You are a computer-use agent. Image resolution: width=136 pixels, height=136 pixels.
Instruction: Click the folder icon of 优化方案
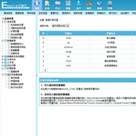pyautogui.click(x=5, y=65)
